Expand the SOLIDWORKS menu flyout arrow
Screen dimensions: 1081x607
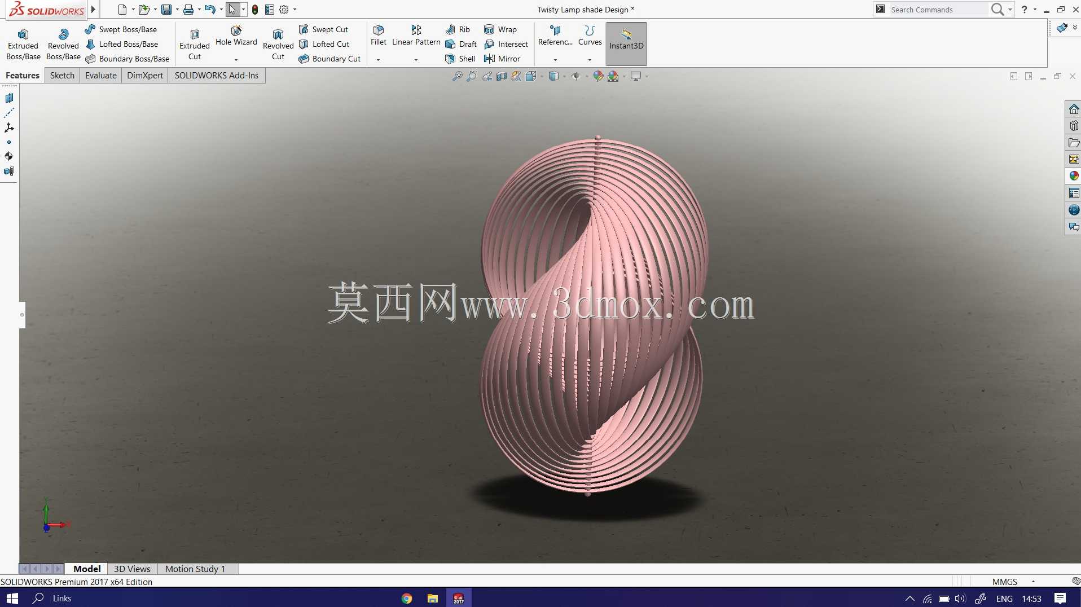coord(94,10)
